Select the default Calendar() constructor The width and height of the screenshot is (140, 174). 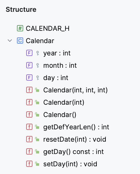point(60,115)
